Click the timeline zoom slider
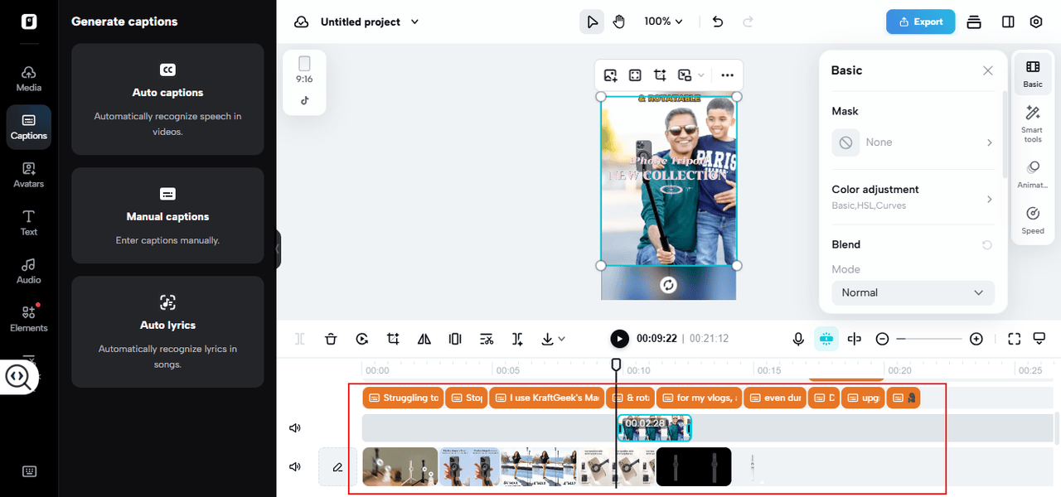The width and height of the screenshot is (1061, 497). (929, 339)
